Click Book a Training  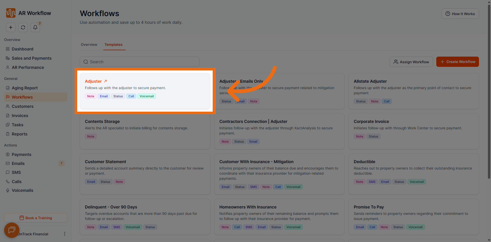(36, 218)
